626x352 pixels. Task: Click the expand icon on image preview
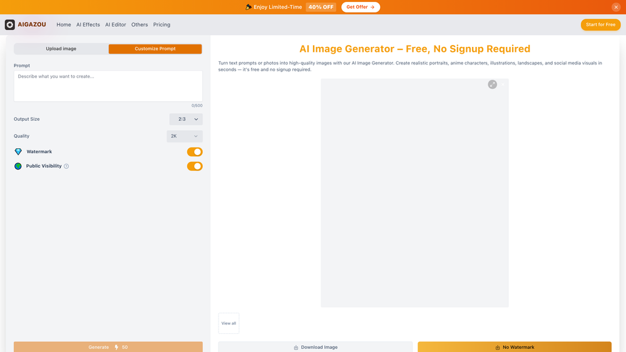[492, 84]
